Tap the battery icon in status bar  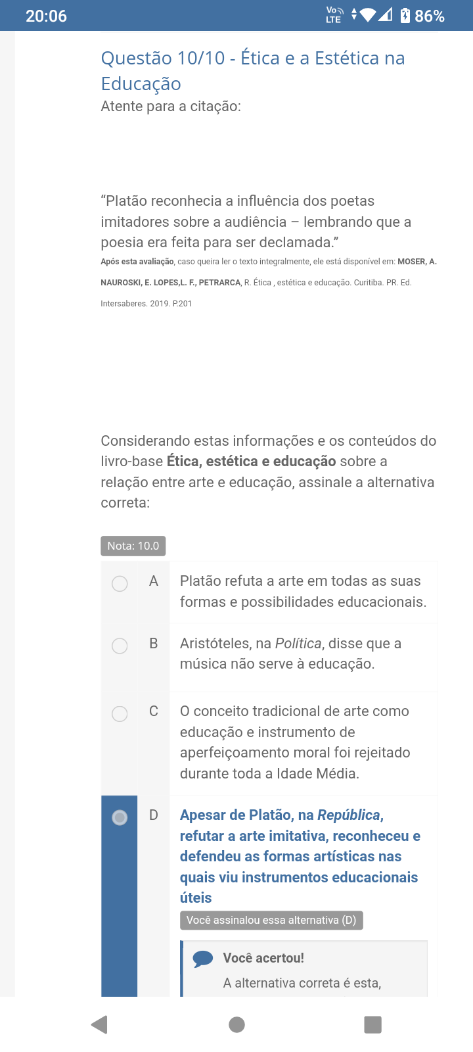(x=405, y=15)
